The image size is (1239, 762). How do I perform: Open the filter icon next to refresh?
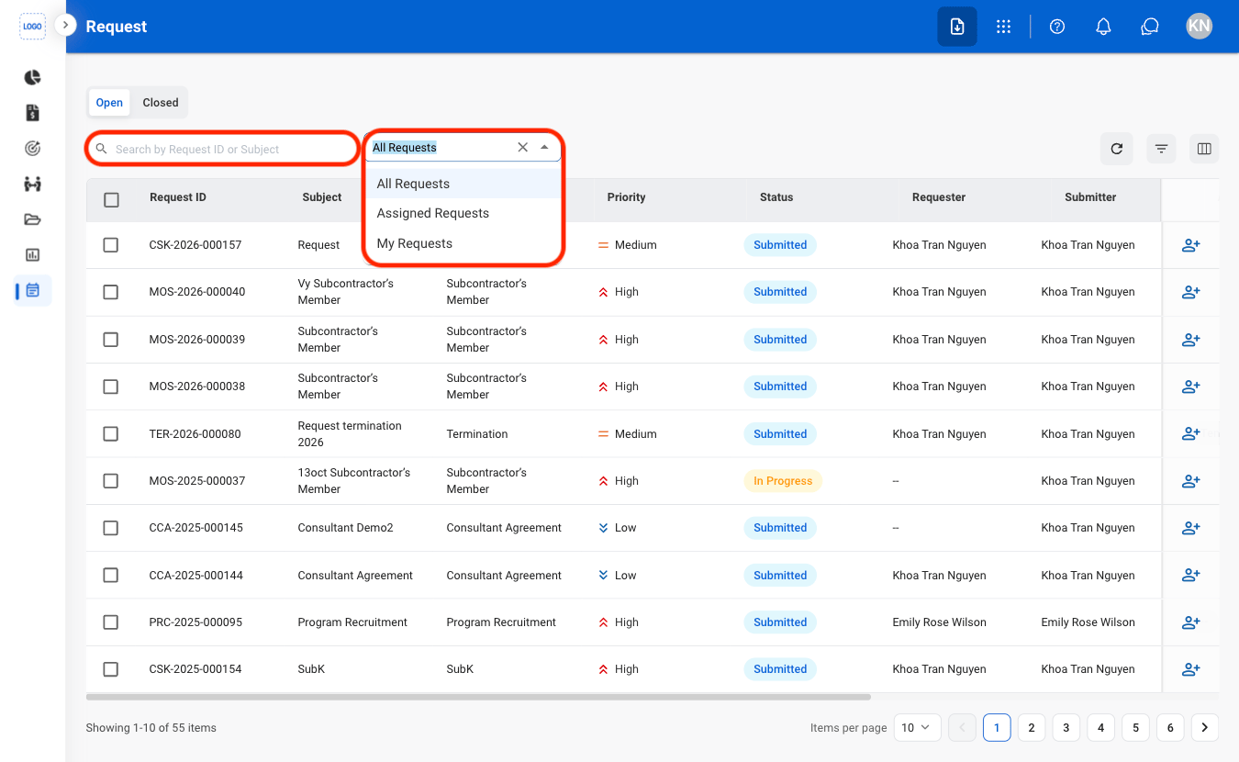tap(1161, 149)
